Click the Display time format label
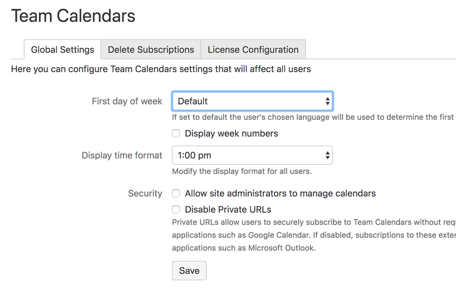Viewport: 456px width, 306px height. click(122, 155)
